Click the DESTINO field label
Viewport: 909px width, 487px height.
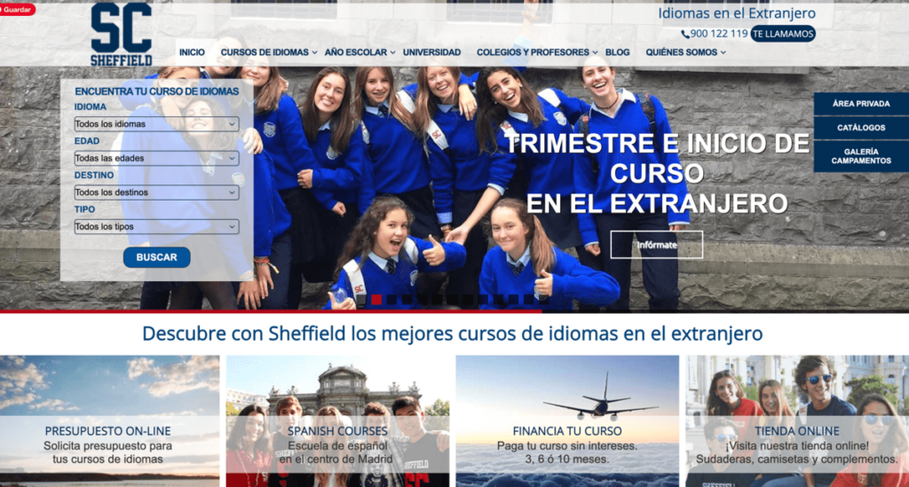pos(94,176)
